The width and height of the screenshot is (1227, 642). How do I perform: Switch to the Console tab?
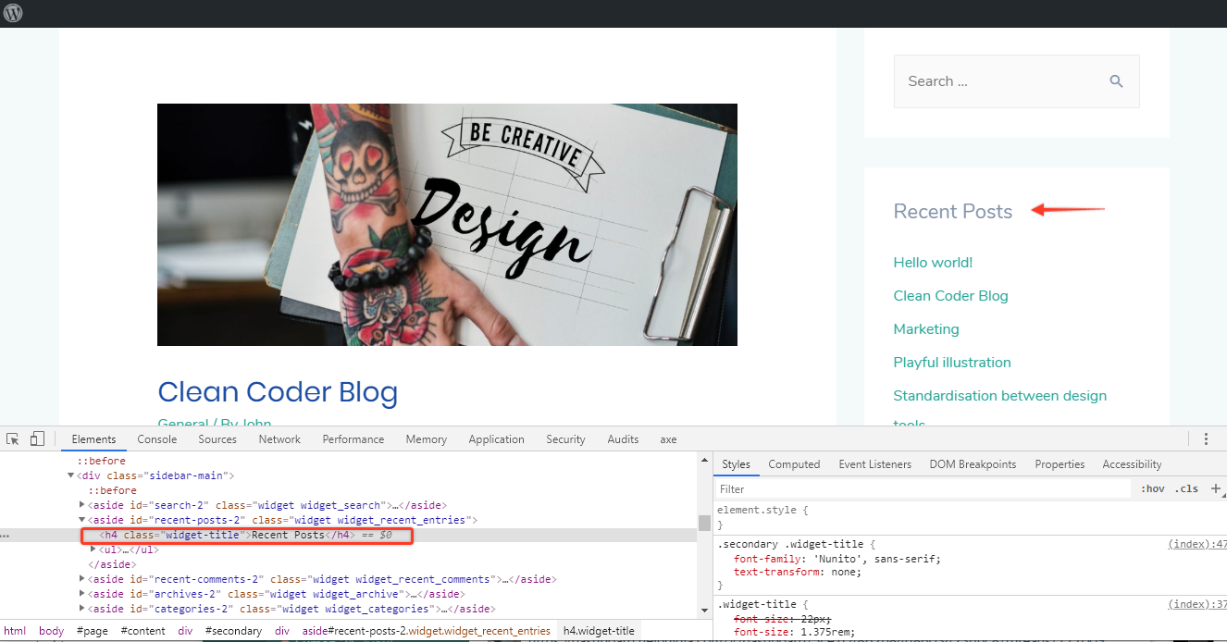pyautogui.click(x=157, y=439)
